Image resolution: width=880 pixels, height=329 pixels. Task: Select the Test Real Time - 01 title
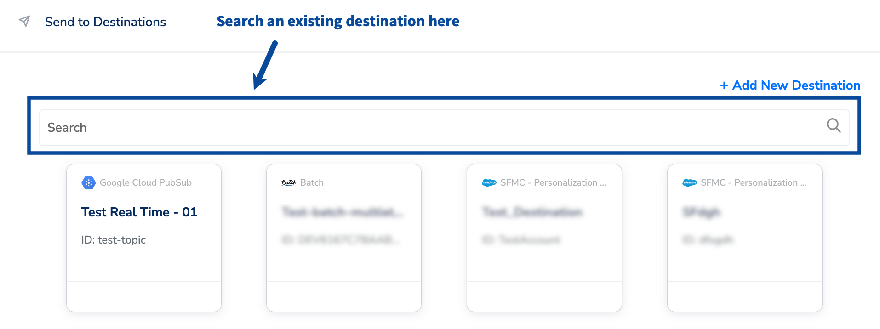pyautogui.click(x=139, y=212)
